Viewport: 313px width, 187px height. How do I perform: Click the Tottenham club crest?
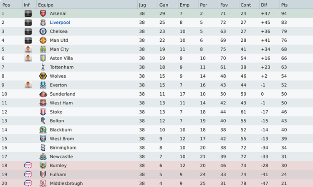point(43,67)
